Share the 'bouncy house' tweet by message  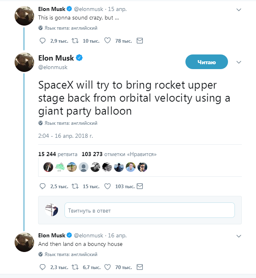(x=140, y=267)
